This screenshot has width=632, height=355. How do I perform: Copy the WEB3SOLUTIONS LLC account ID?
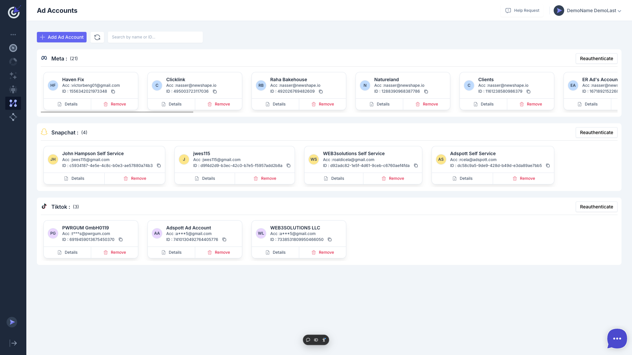(x=329, y=240)
